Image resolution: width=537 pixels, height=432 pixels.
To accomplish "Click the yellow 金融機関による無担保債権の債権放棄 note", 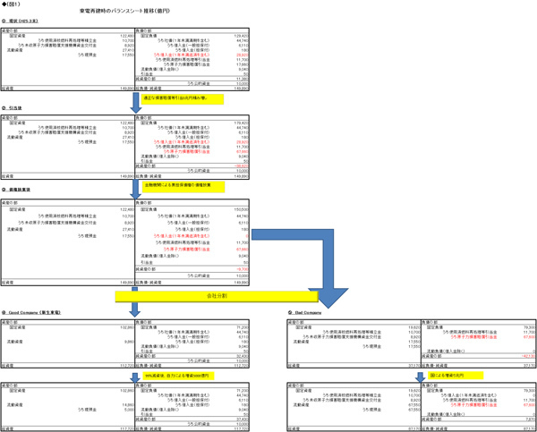I will coord(183,187).
